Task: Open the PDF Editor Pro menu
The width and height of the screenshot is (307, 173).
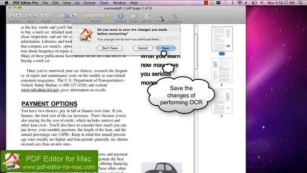Action: pos(25,3)
